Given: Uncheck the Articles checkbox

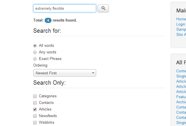Looking at the screenshot, I should coord(35,109).
